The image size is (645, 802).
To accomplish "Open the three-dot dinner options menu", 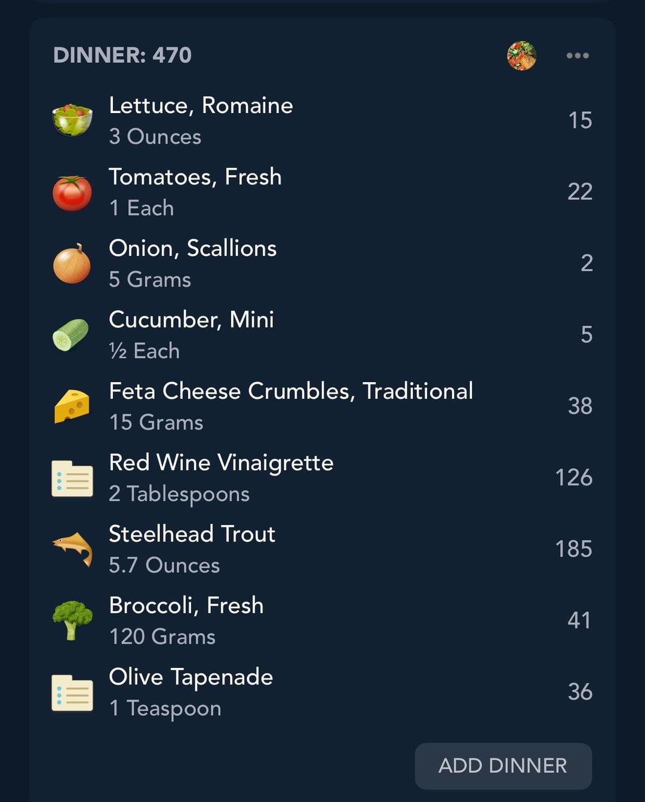I will (578, 56).
